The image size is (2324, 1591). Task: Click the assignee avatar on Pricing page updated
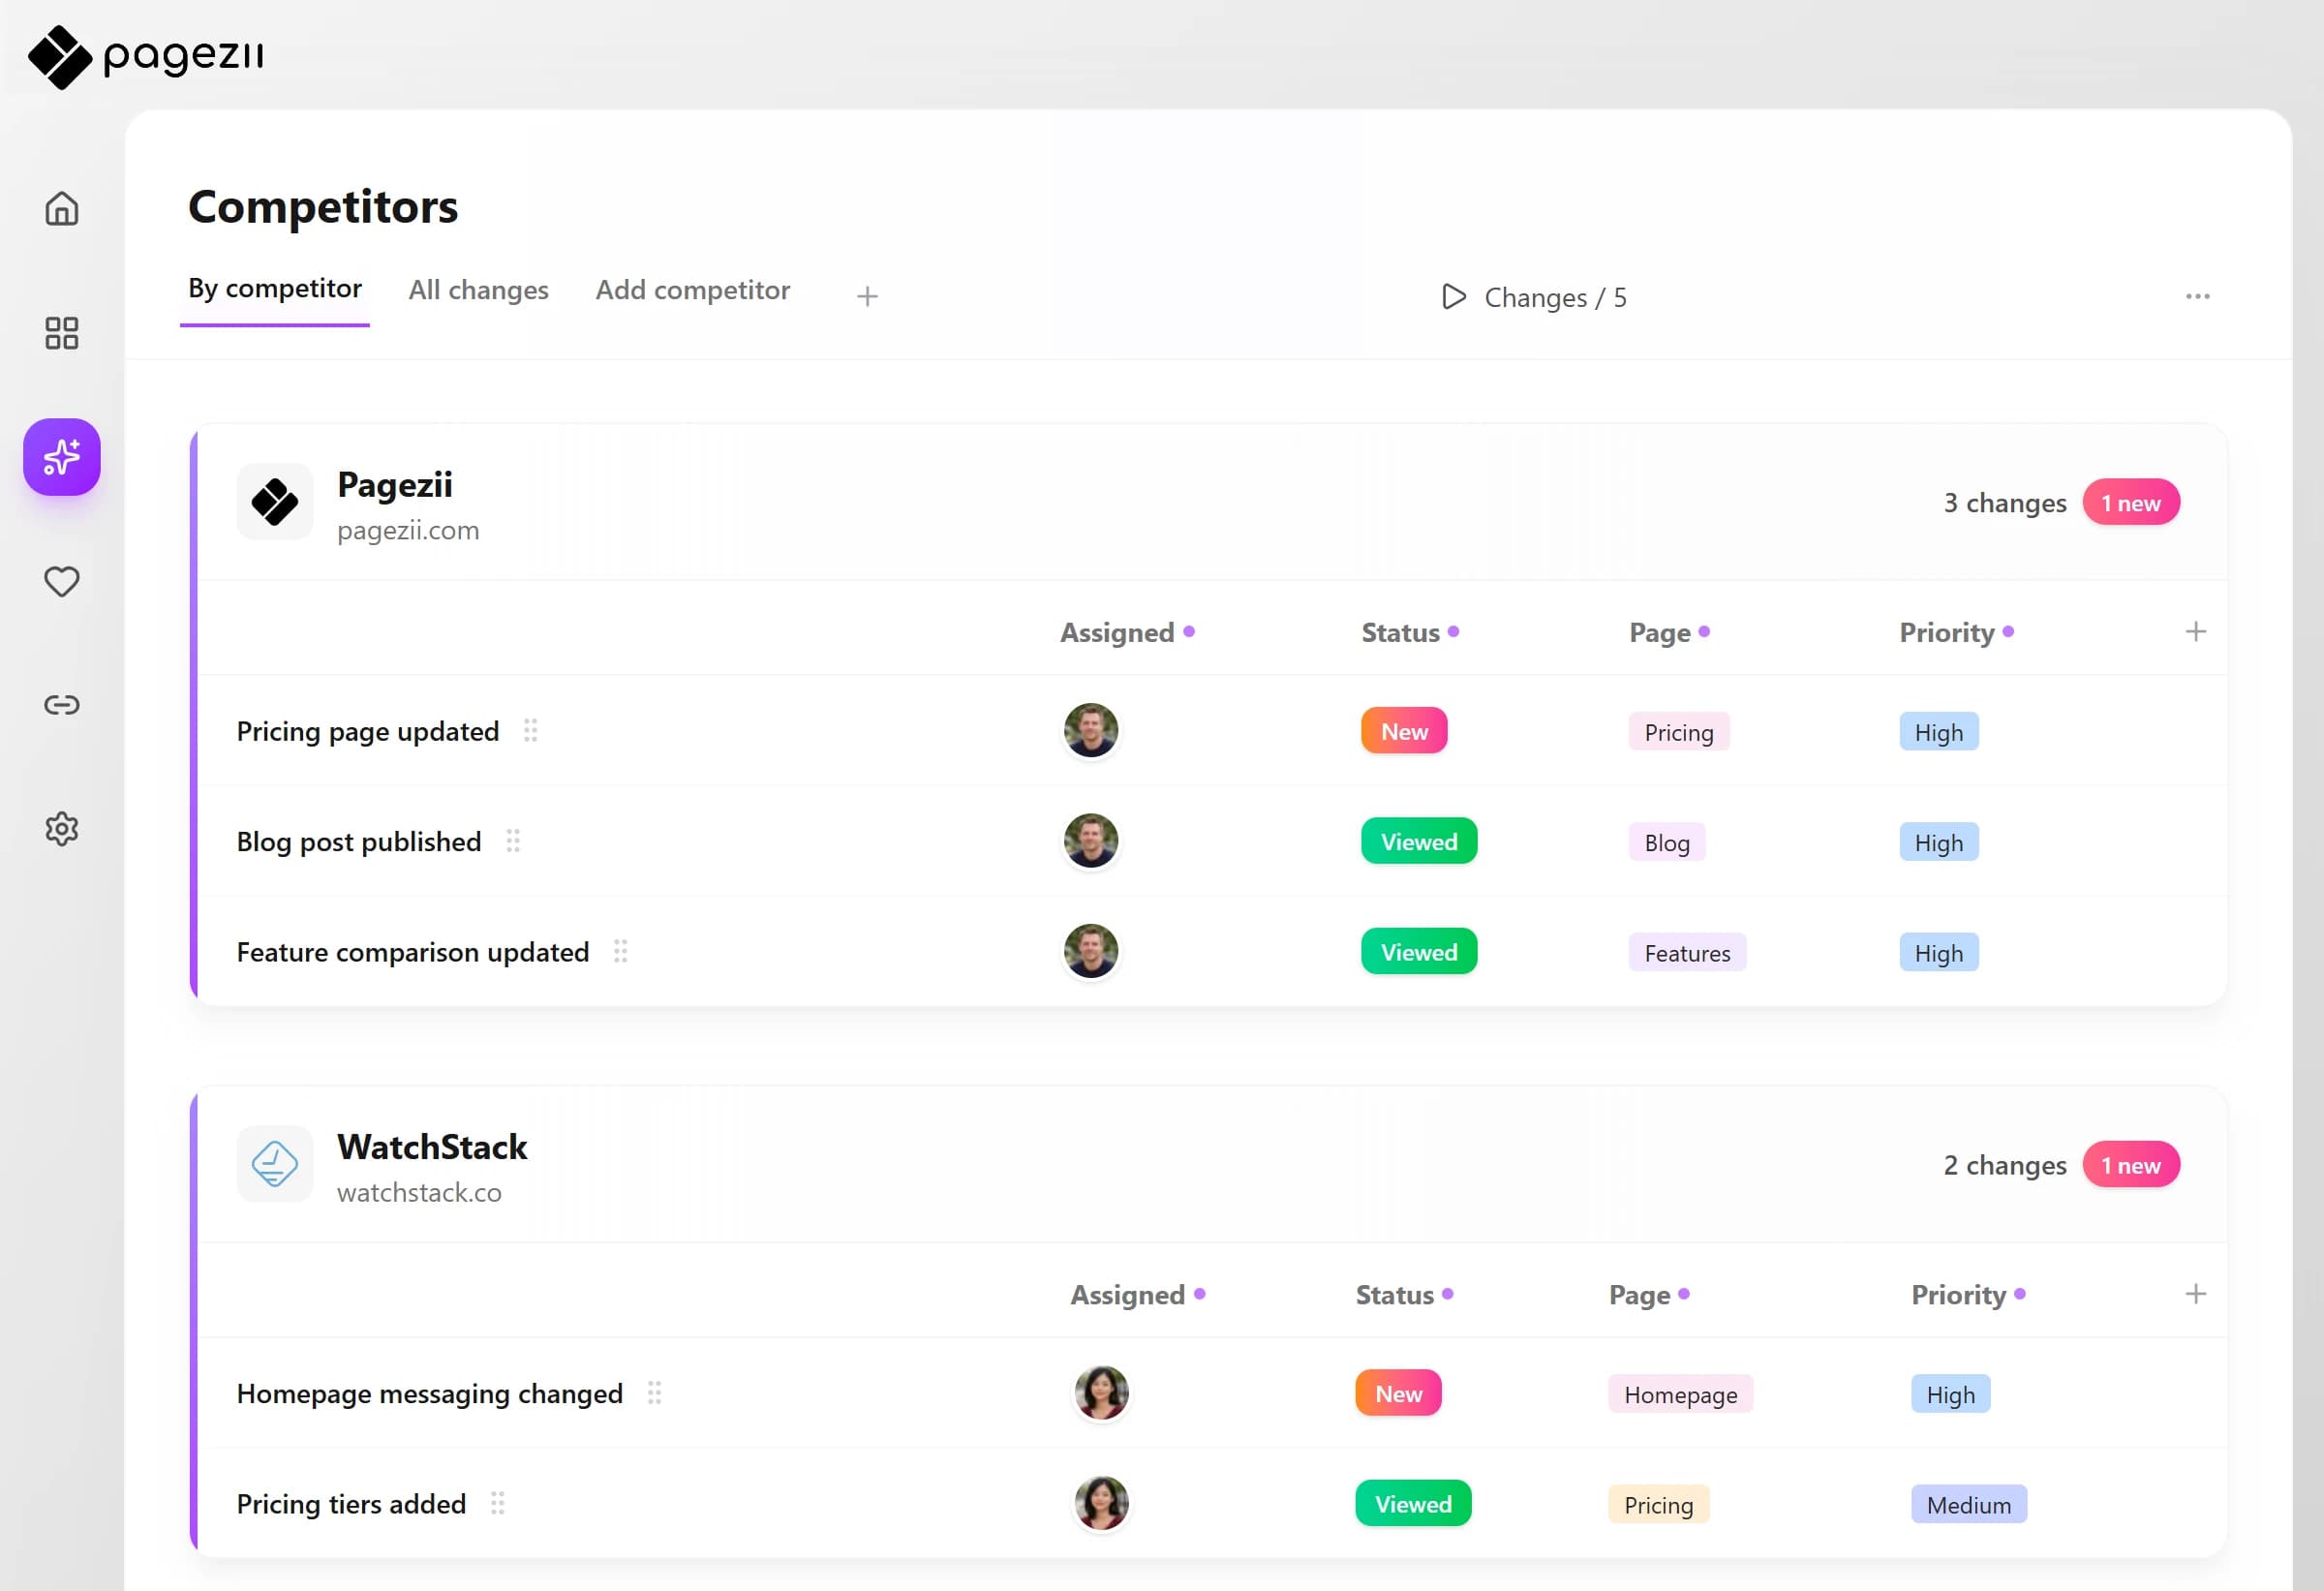tap(1091, 731)
